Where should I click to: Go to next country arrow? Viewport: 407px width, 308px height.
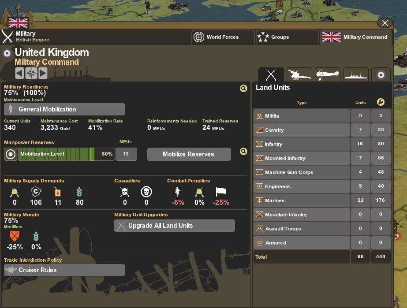click(43, 73)
